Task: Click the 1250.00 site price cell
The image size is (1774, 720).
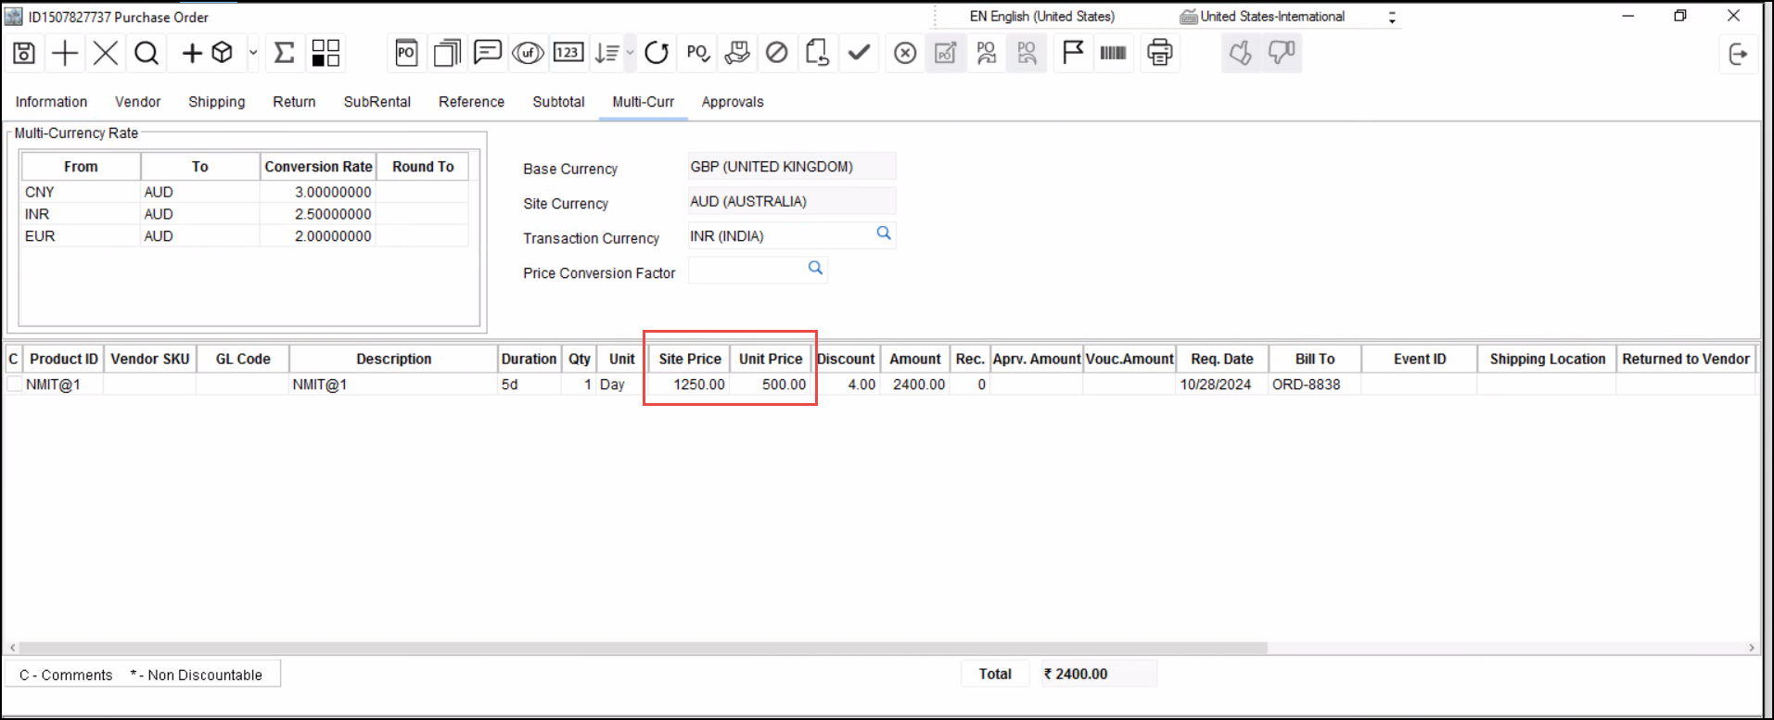Action: click(x=689, y=385)
